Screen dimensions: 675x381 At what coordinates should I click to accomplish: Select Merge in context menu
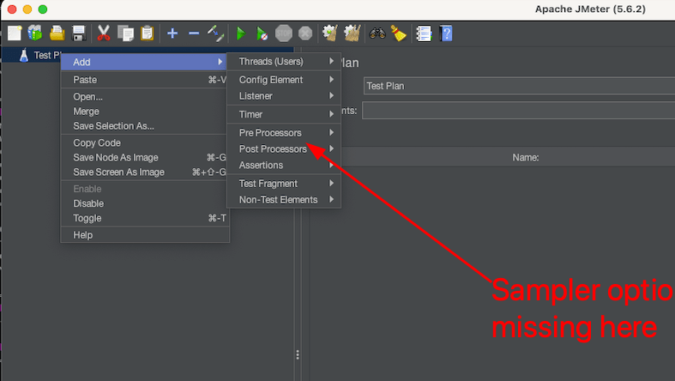(145, 112)
